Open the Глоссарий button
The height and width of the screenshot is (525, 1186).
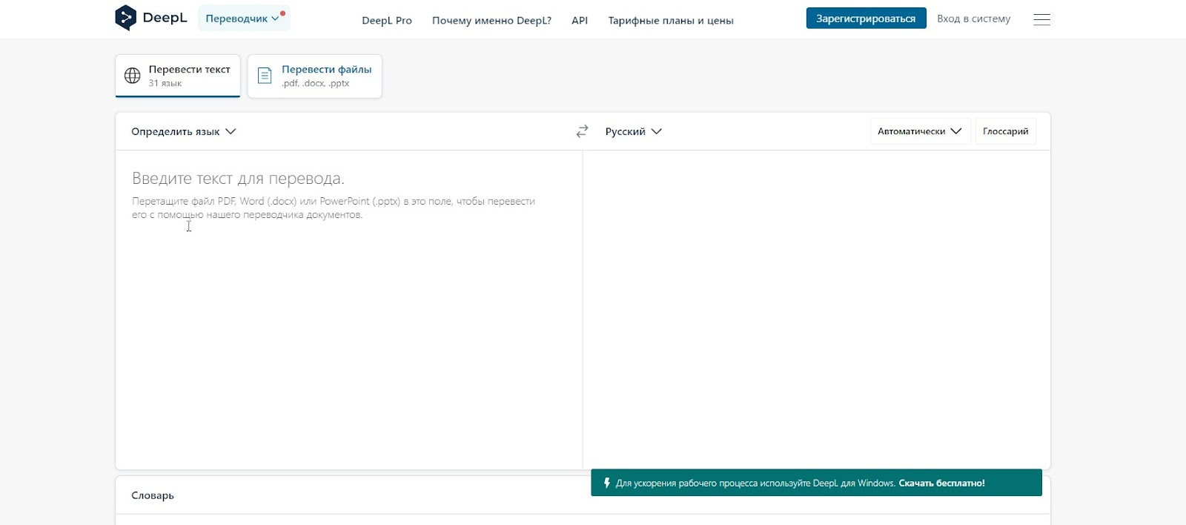(1006, 131)
